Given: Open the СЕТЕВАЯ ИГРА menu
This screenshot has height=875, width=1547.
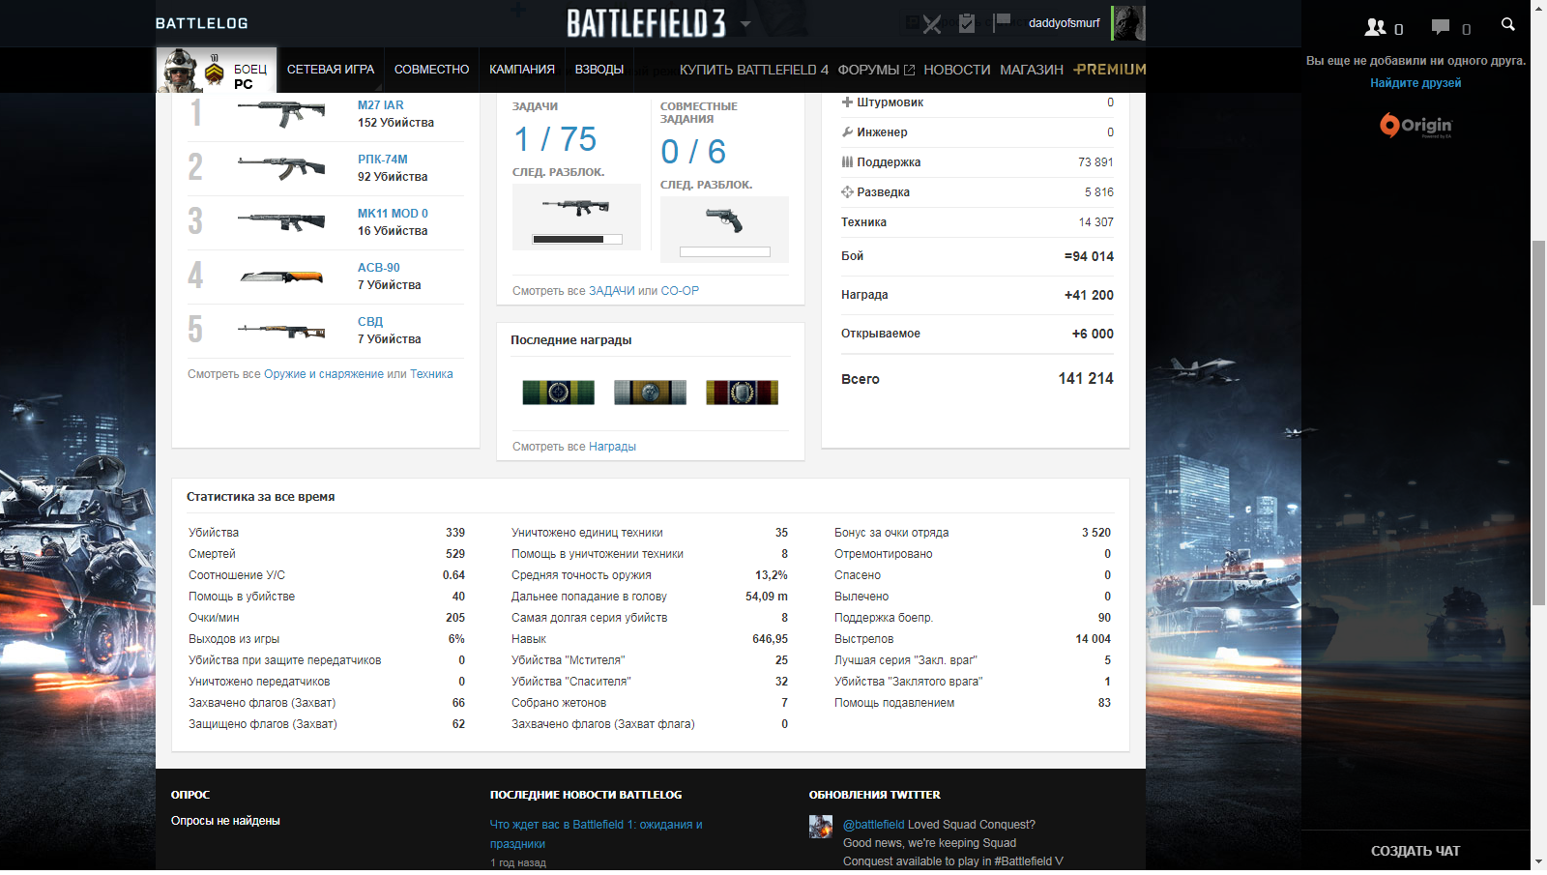Looking at the screenshot, I should click(331, 70).
